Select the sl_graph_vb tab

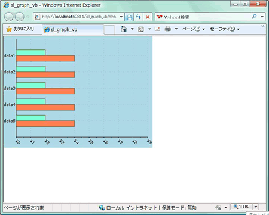point(73,30)
